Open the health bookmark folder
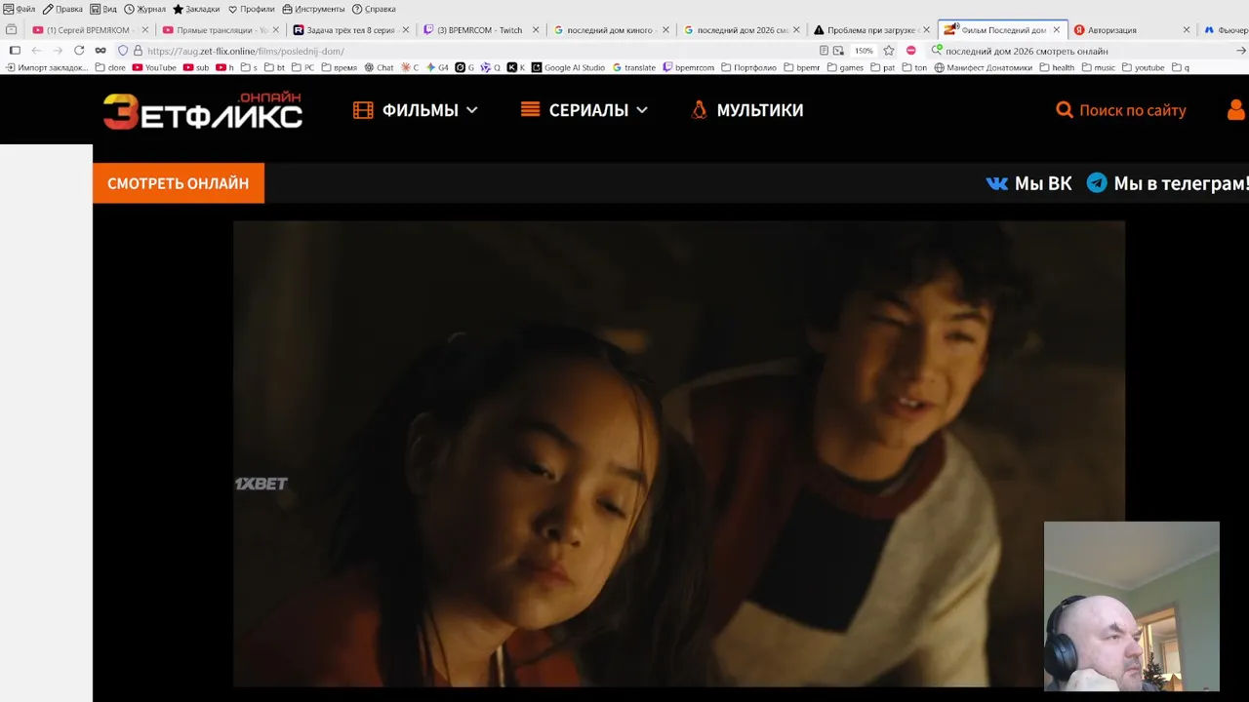 point(1057,68)
